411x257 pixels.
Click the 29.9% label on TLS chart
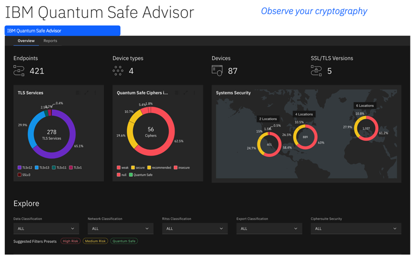click(22, 125)
